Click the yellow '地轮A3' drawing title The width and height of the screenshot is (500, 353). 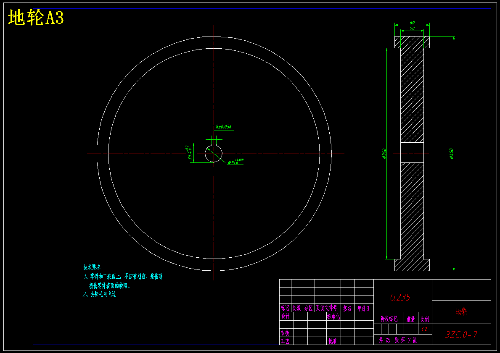(x=36, y=18)
